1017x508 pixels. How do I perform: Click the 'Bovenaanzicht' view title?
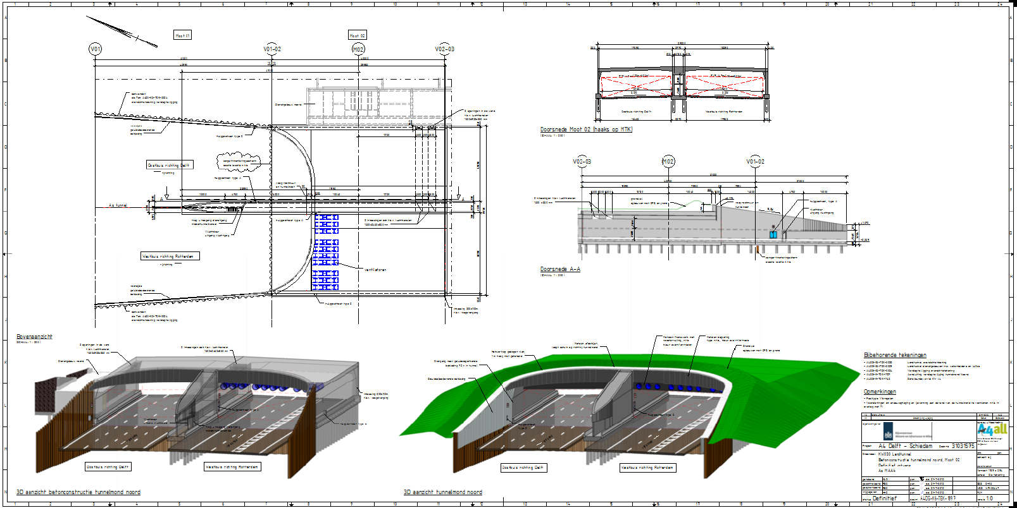[34, 337]
